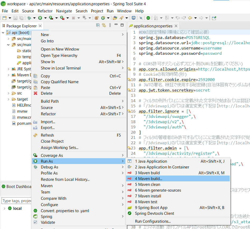Click the green Spring Boot power icon
Screen dimensions: 250x229
pyautogui.click(x=148, y=18)
